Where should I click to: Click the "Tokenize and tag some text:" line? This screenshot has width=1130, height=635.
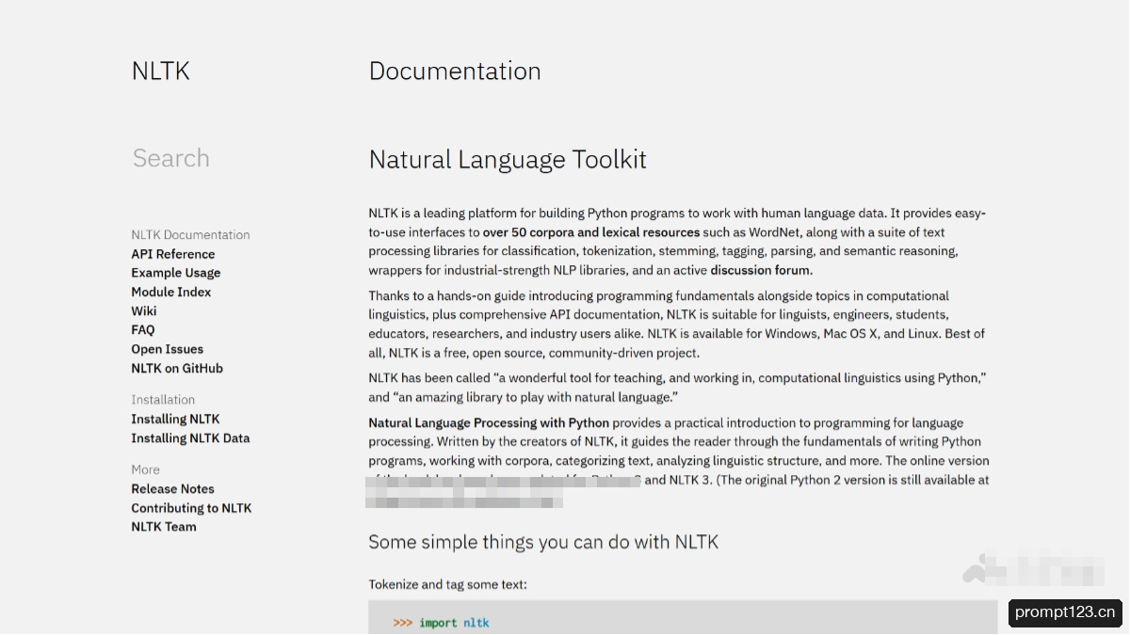click(x=448, y=585)
